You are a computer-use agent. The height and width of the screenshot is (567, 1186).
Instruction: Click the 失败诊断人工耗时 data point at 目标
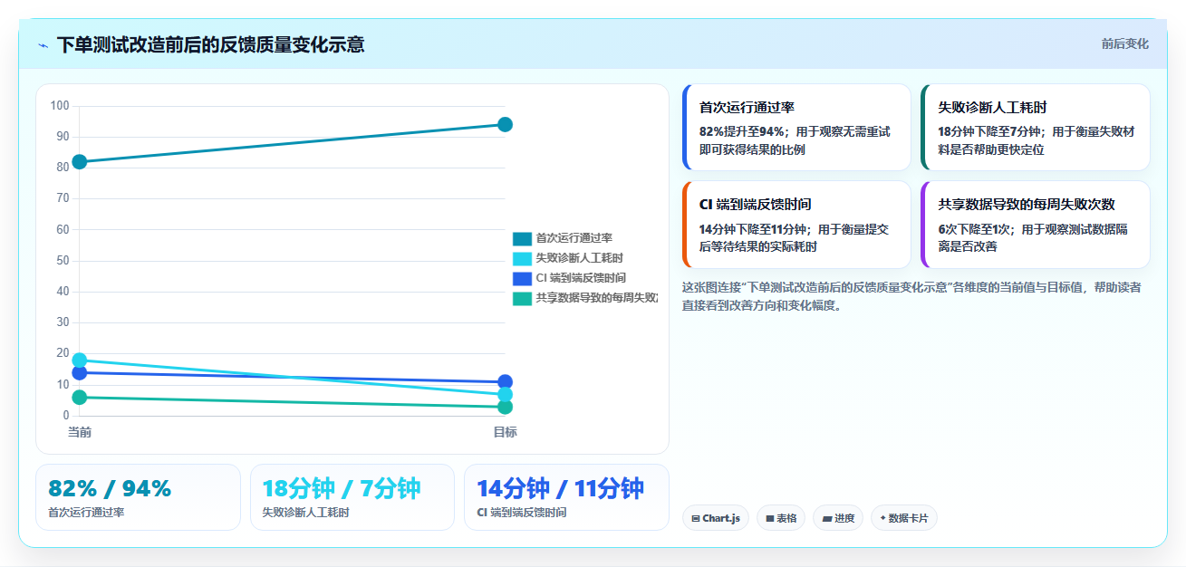(x=505, y=395)
